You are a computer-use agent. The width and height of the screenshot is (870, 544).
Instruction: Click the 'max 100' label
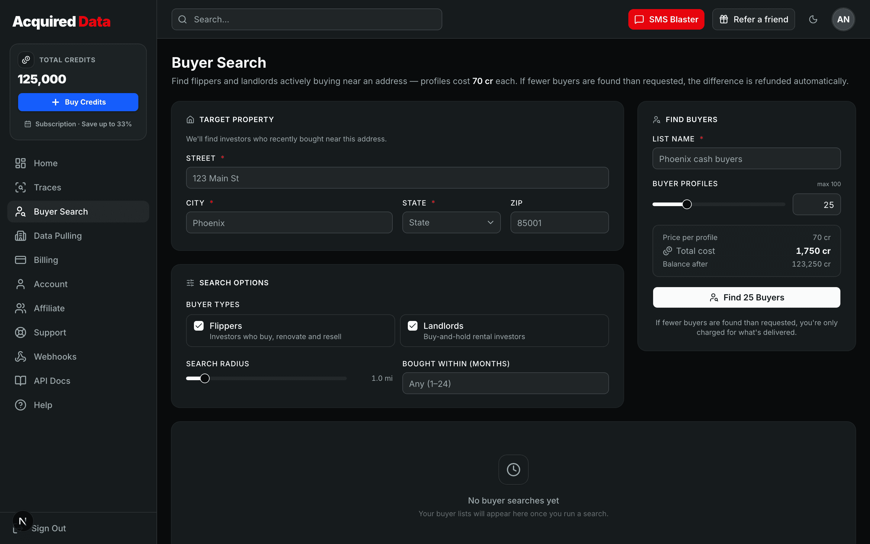click(829, 184)
